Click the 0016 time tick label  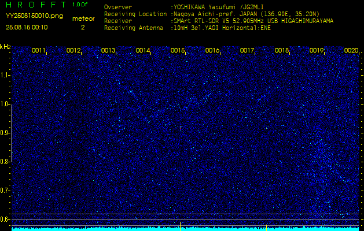(x=212, y=50)
